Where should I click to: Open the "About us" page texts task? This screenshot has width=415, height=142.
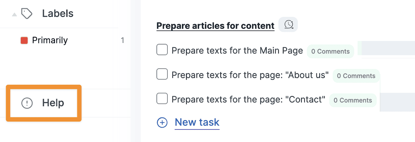coord(250,75)
